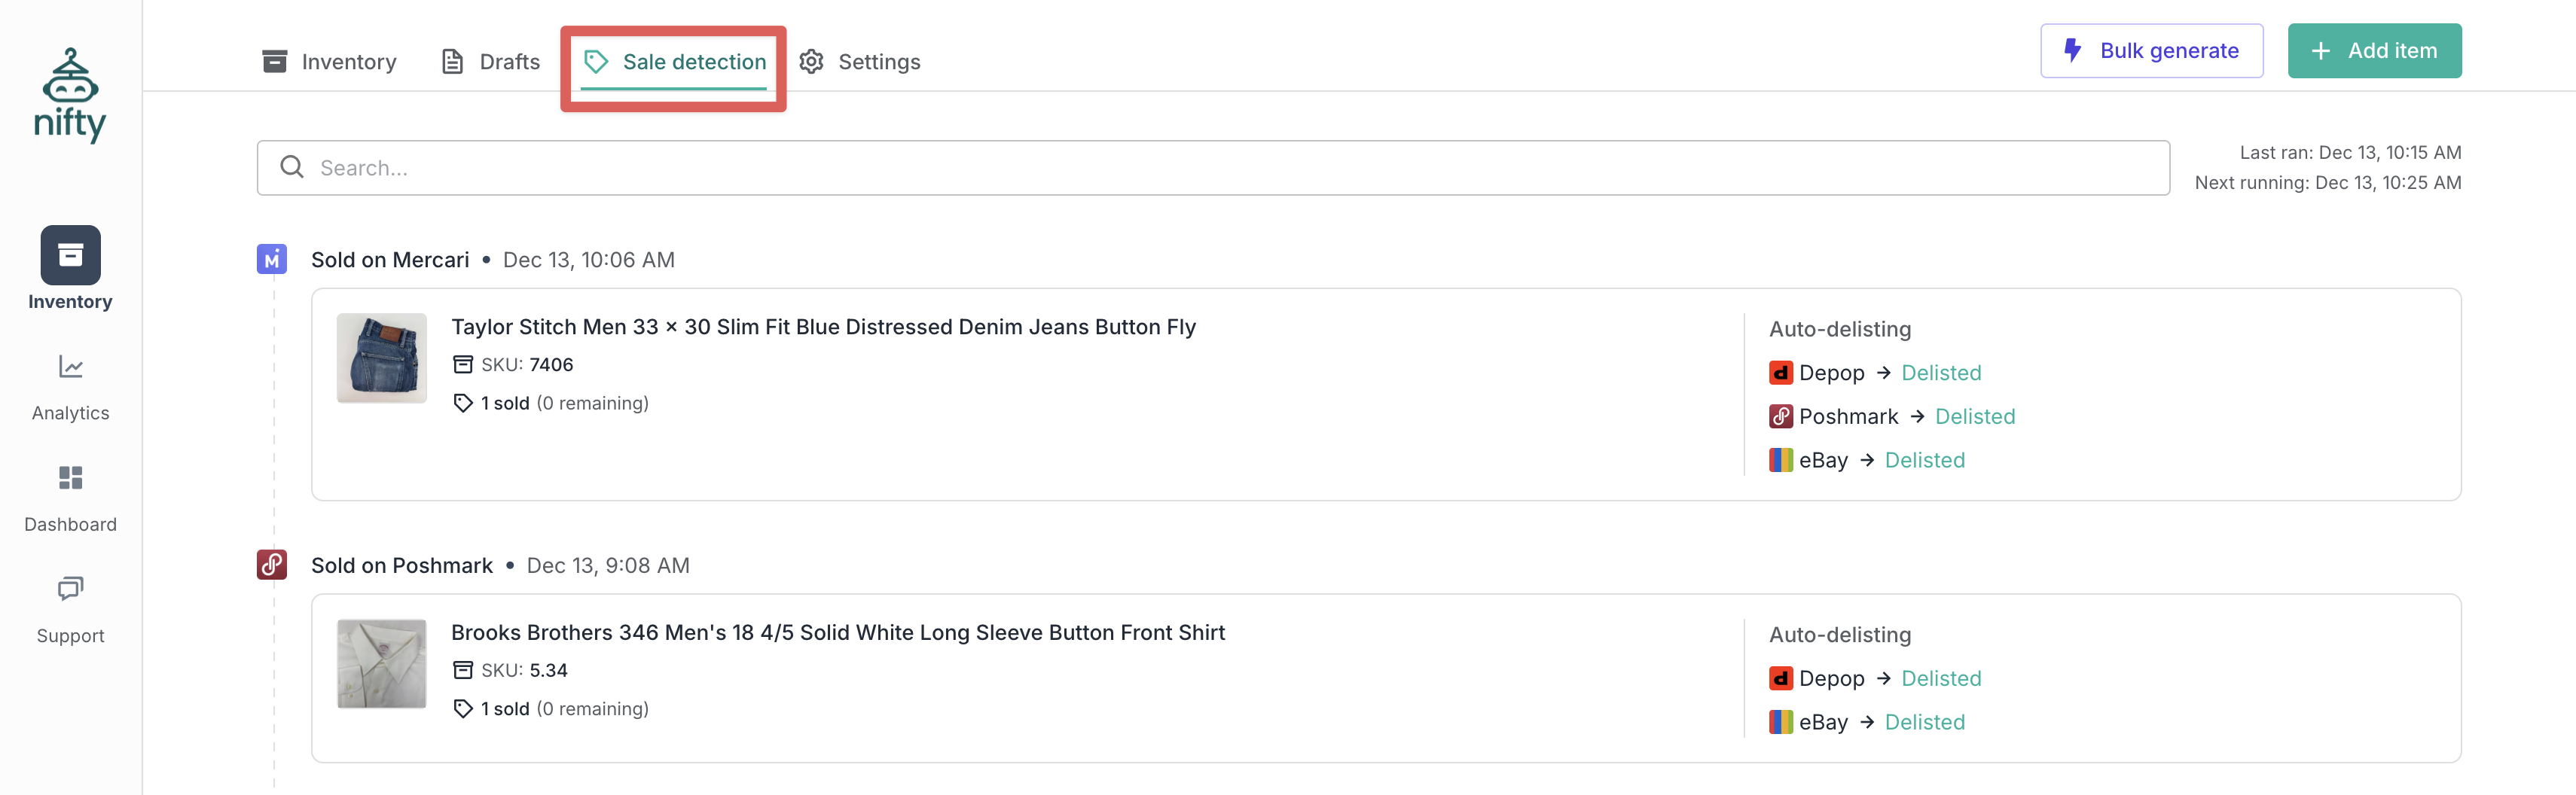Open the Analytics chart icon
Viewport: 2576px width, 795px height.
coord(70,367)
